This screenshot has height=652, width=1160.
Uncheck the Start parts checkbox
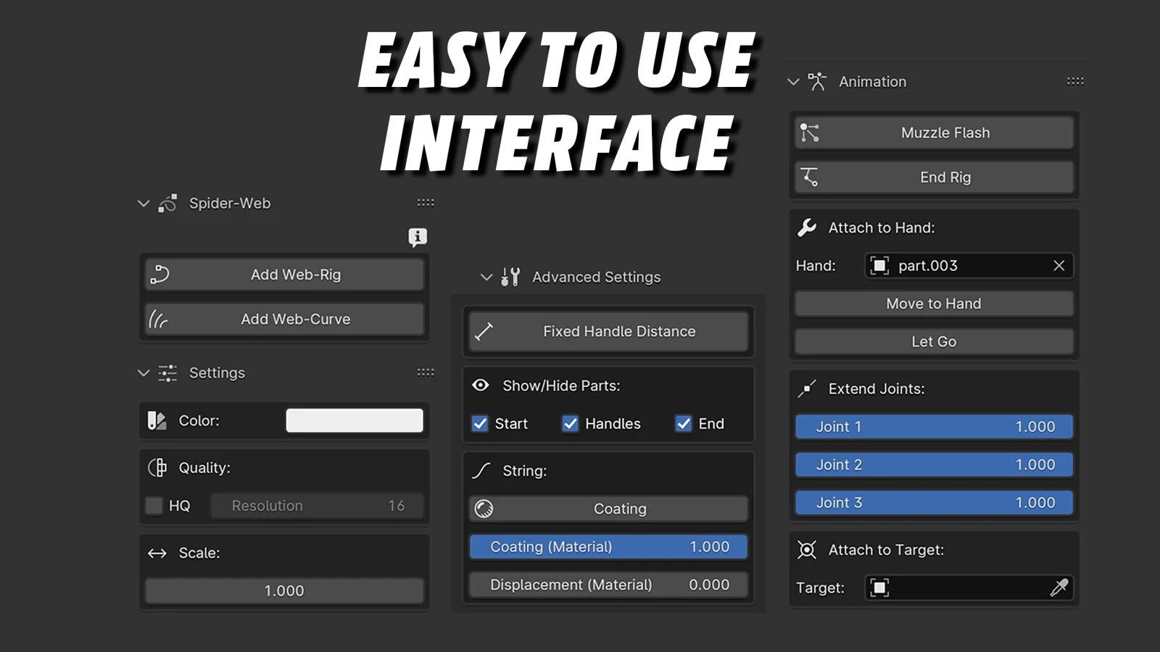(x=480, y=424)
